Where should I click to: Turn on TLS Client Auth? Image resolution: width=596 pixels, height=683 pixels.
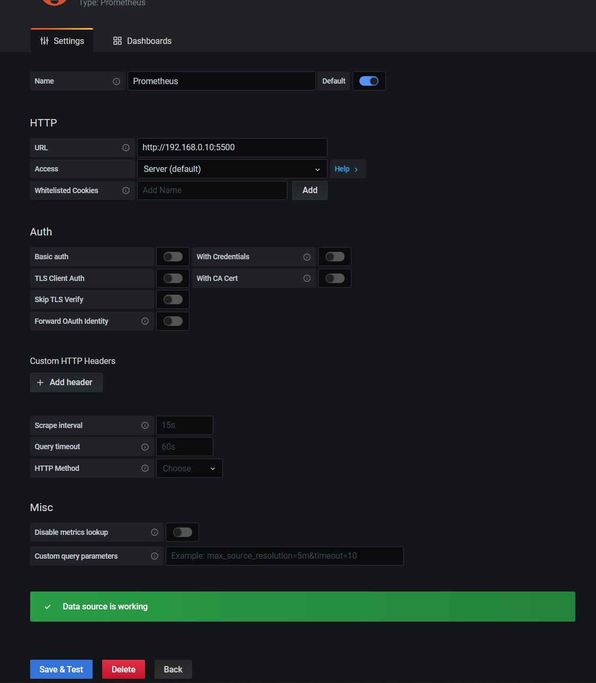[173, 278]
